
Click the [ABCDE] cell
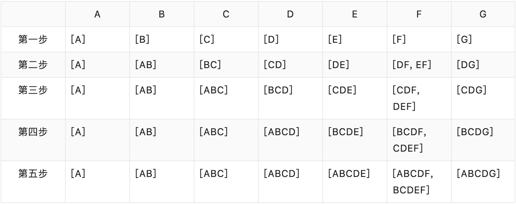[349, 174]
